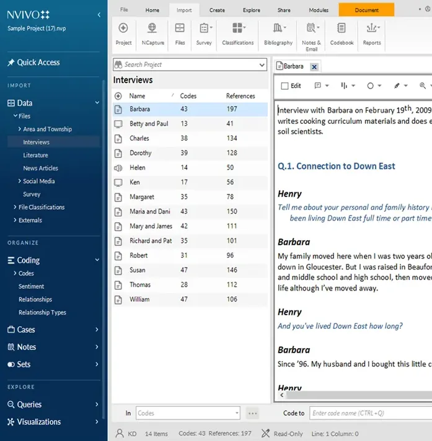Open Visualizations section
The image size is (432, 441).
(39, 422)
